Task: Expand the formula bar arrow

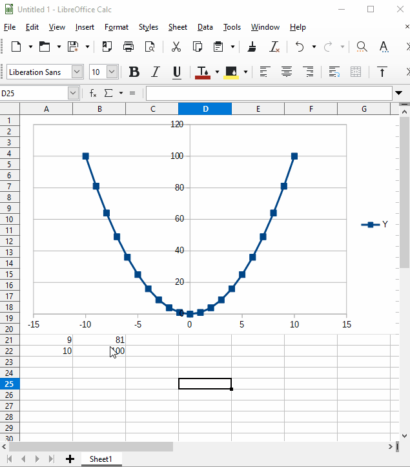Action: 398,93
